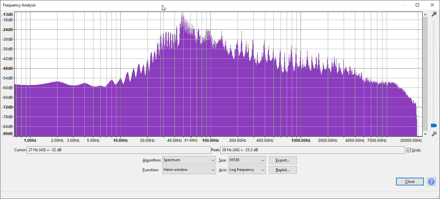Expand the Function dropdown showing Hann window

(x=189, y=170)
